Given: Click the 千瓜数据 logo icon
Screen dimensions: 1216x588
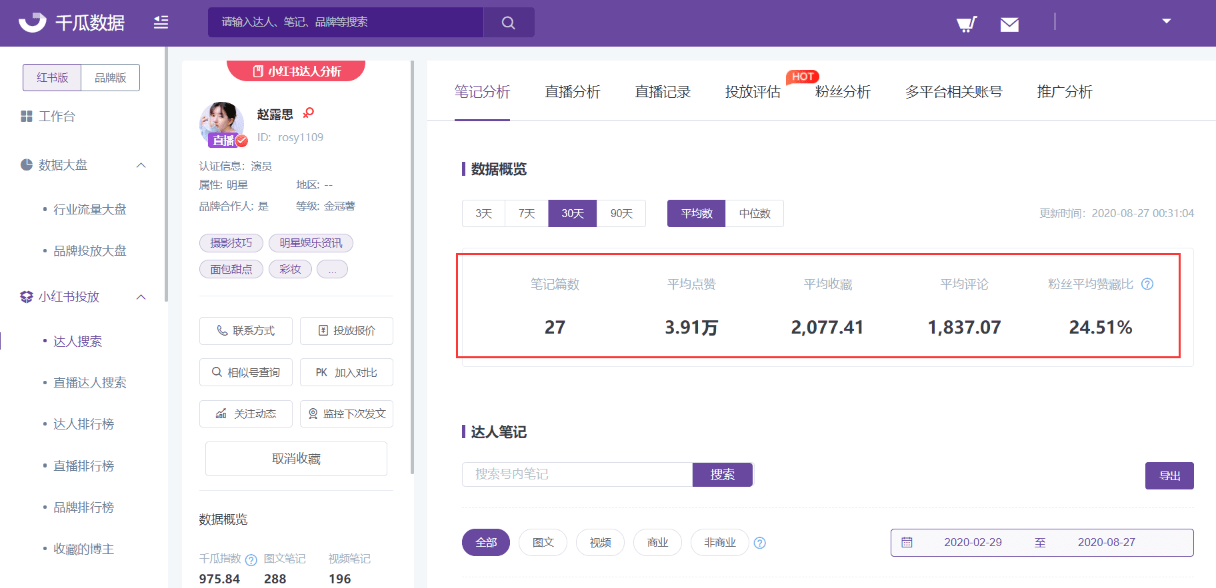Looking at the screenshot, I should [x=32, y=22].
